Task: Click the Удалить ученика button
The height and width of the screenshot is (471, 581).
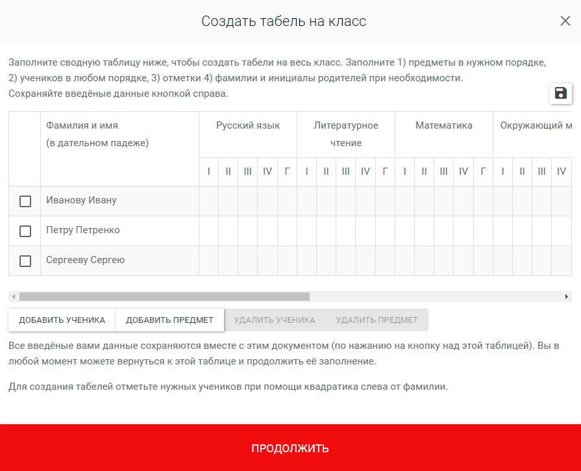Action: (x=275, y=320)
